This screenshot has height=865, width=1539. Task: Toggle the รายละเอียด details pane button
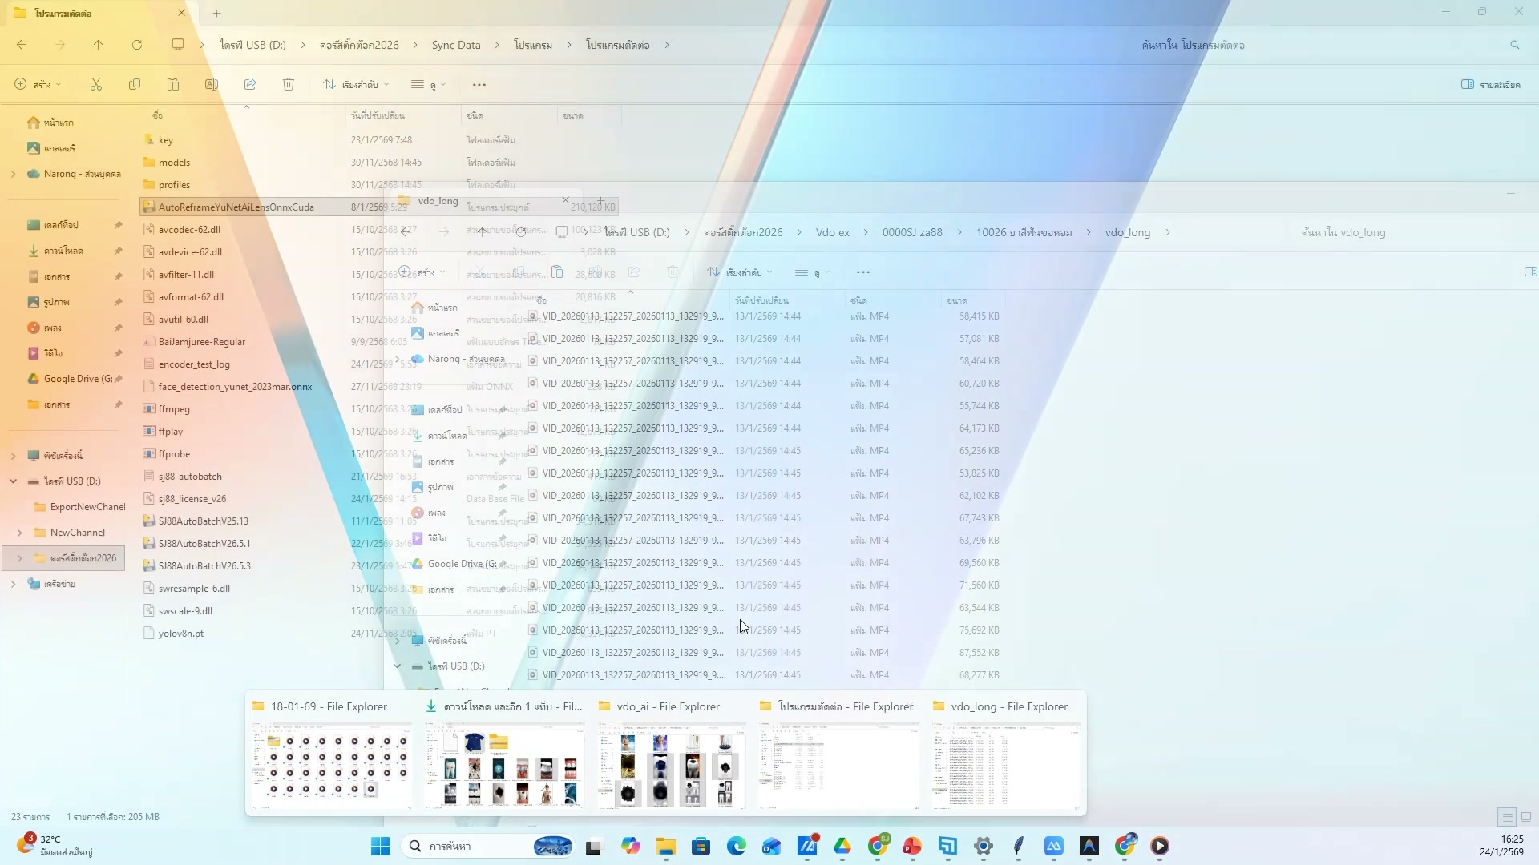click(x=1490, y=84)
